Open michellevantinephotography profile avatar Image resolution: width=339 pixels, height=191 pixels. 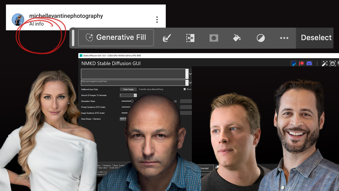[x=18, y=20]
